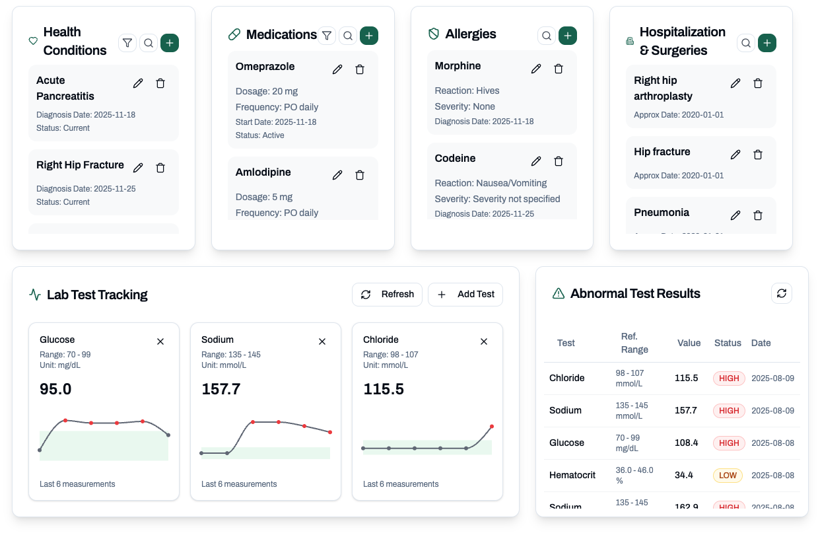
Task: Refresh the Abnormal Test Results panel
Action: pyautogui.click(x=782, y=293)
